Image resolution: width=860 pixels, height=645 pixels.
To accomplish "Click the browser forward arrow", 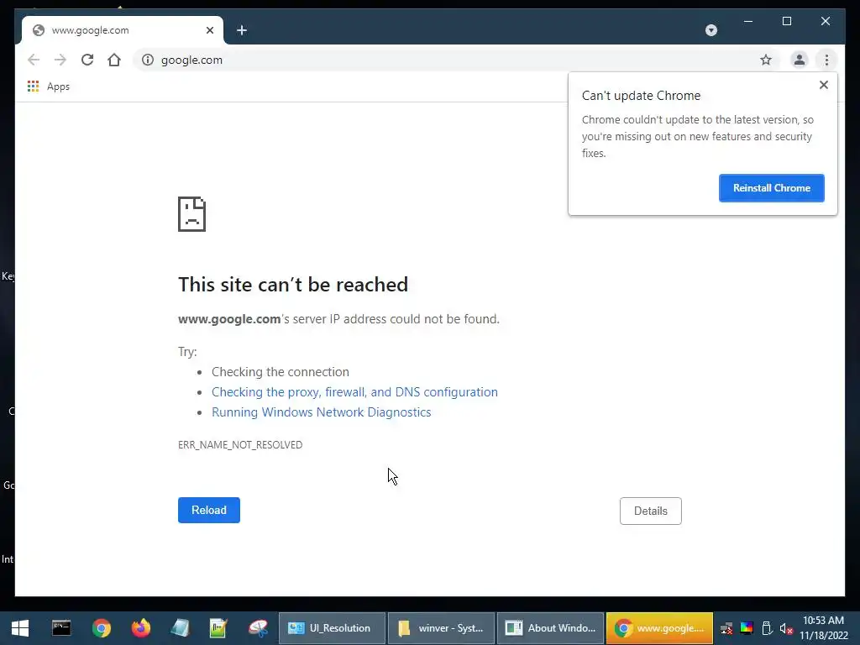I will pyautogui.click(x=60, y=60).
